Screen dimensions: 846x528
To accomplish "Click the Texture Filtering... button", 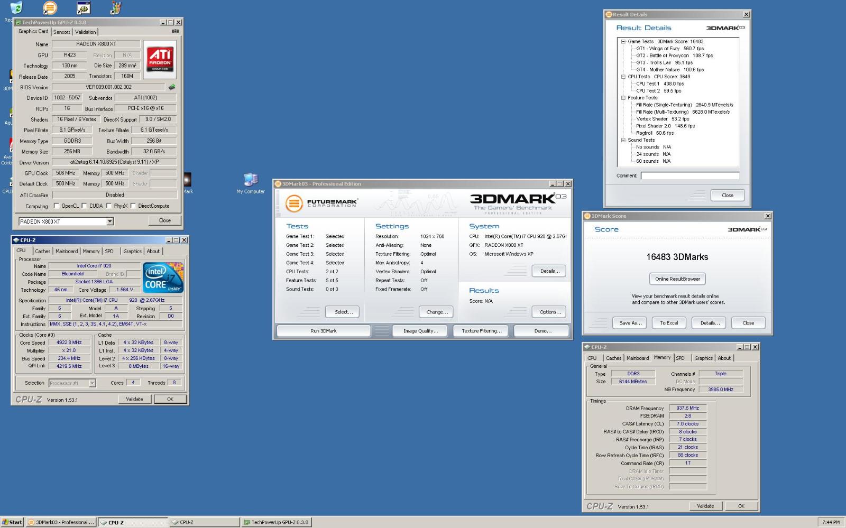I will coord(481,331).
